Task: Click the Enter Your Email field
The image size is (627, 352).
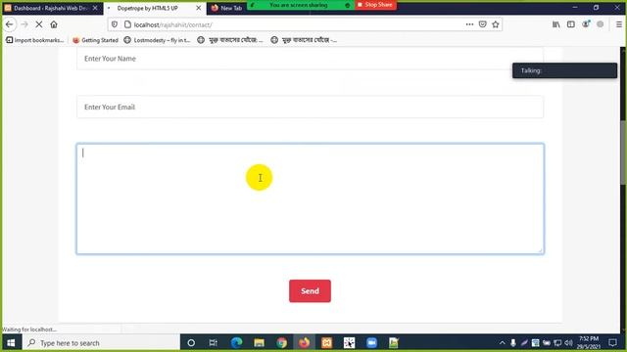Action: [310, 107]
